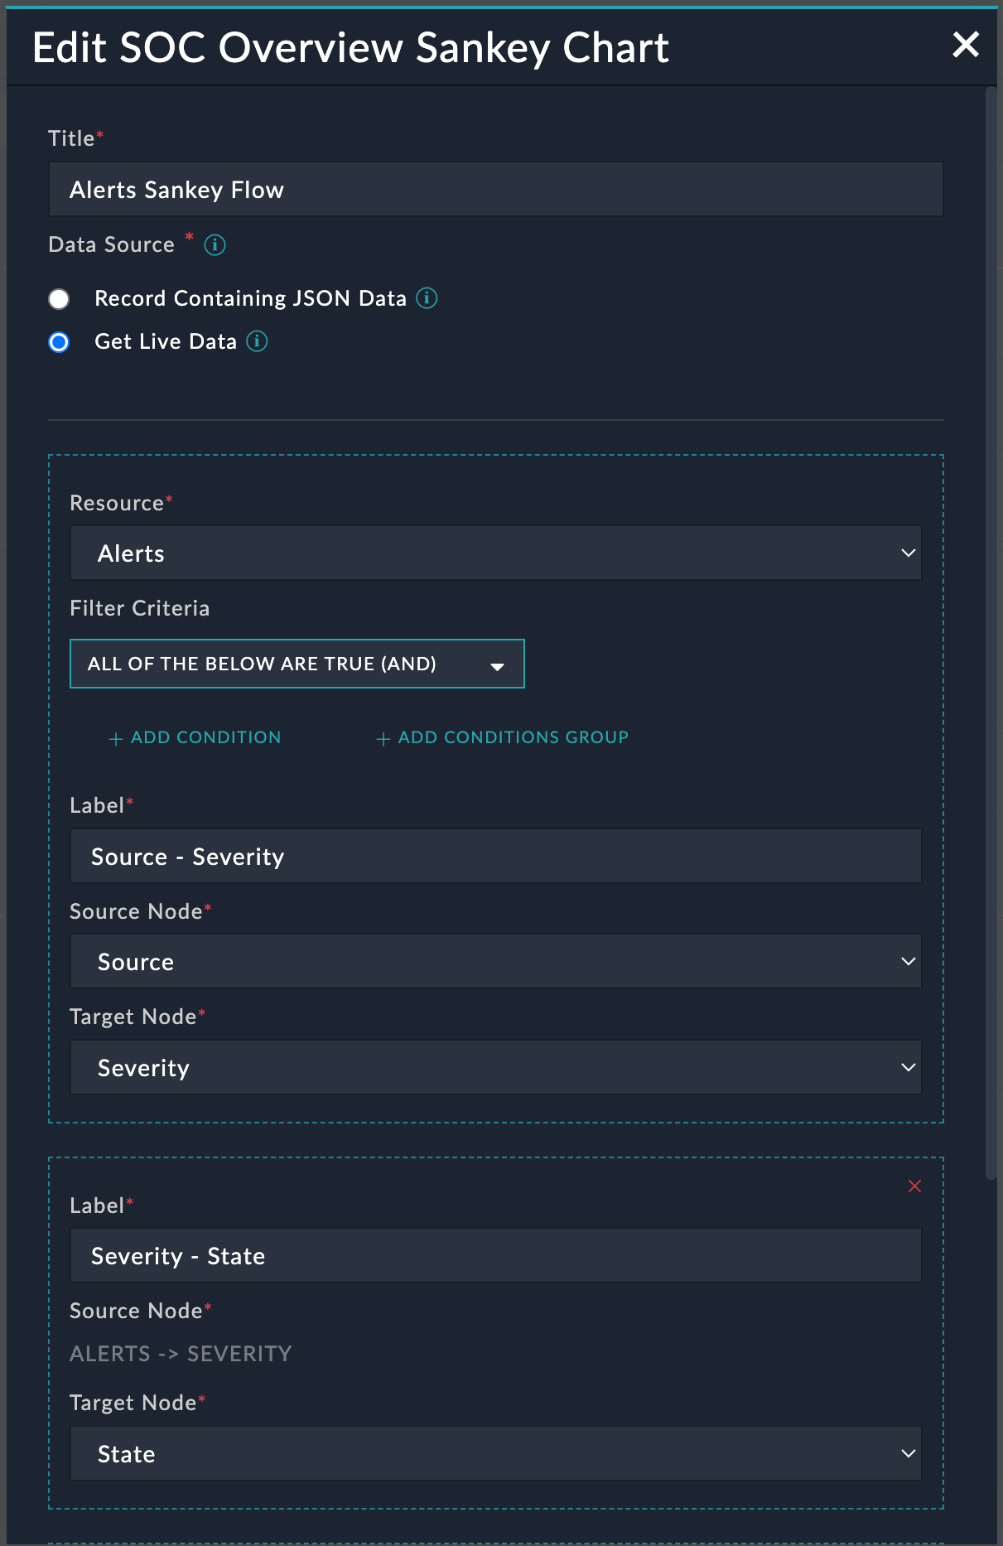Click the dialog's vertical scrollbar

tap(991, 630)
